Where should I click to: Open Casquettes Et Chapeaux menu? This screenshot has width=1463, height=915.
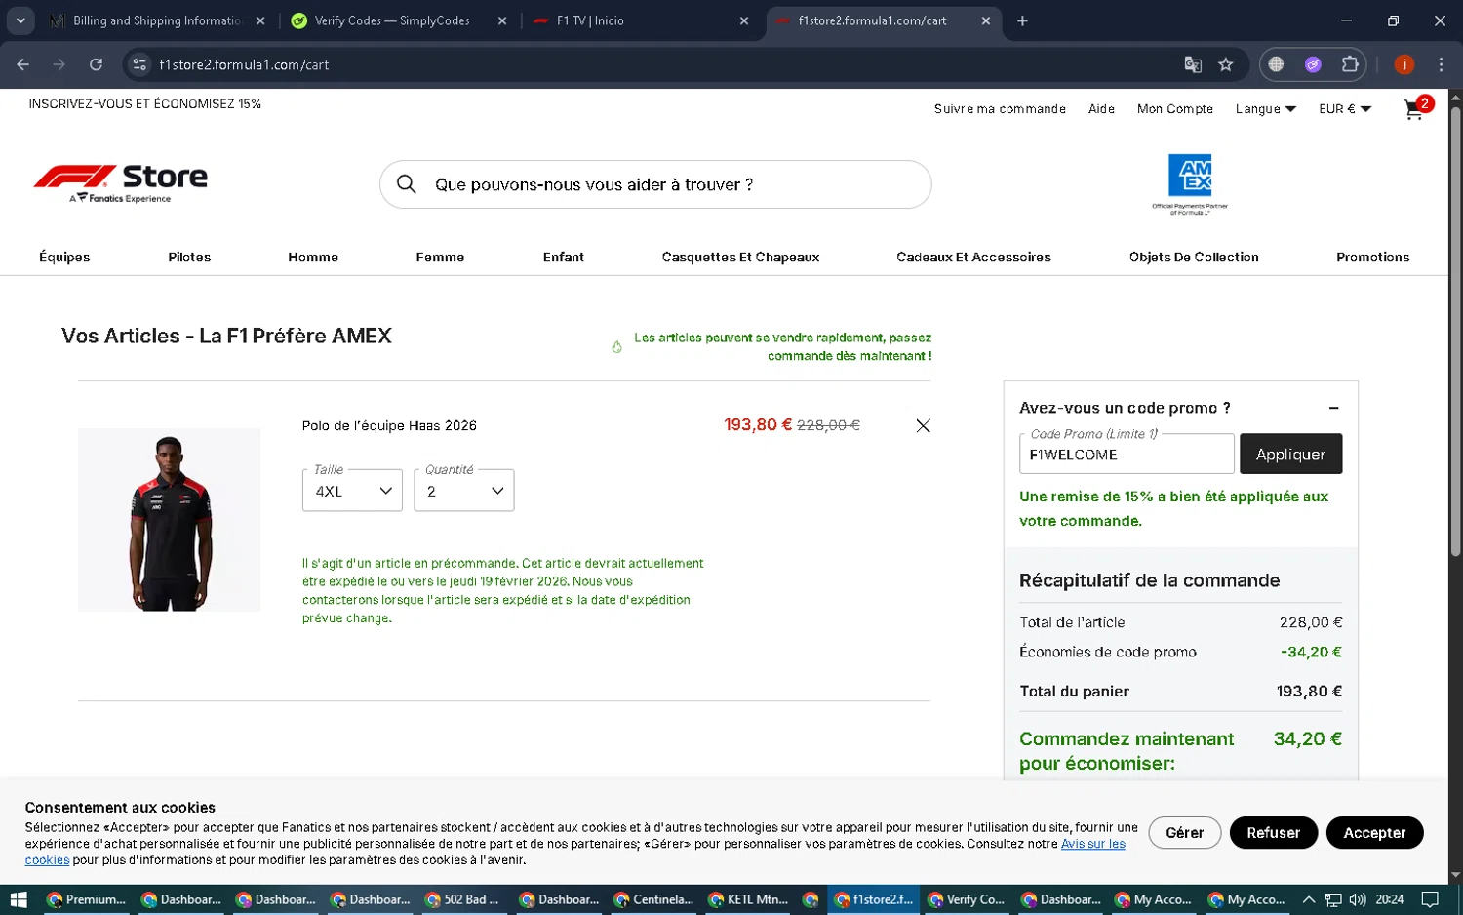tap(740, 257)
